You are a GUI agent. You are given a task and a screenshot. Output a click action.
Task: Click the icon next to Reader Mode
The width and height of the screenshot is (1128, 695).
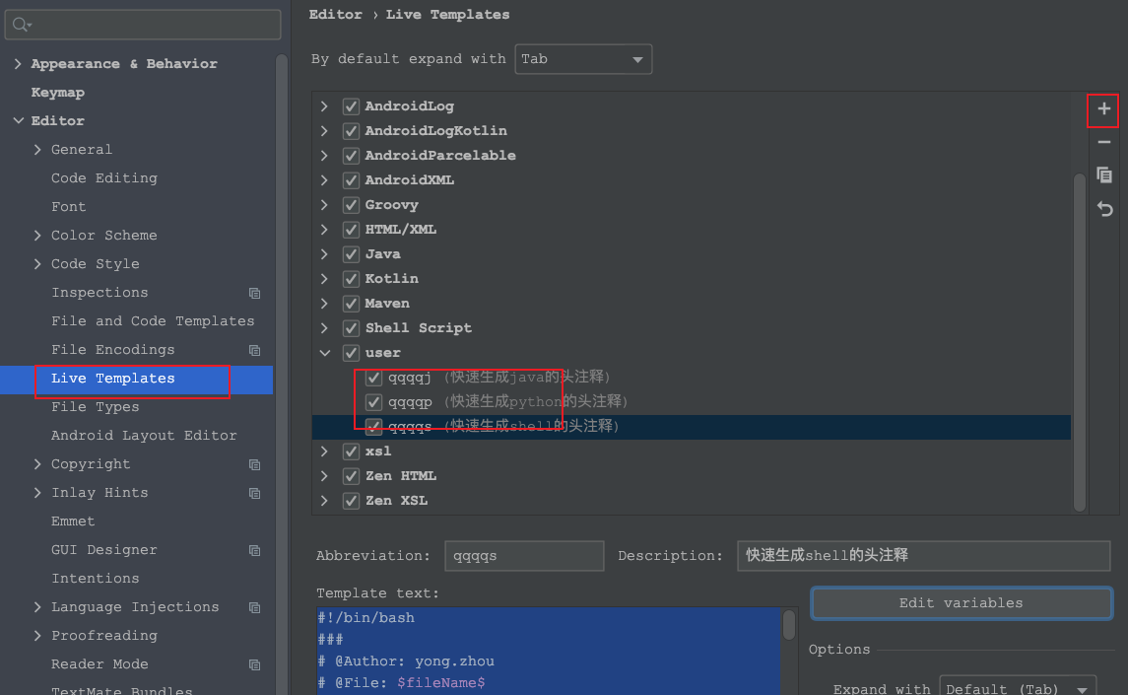point(254,664)
